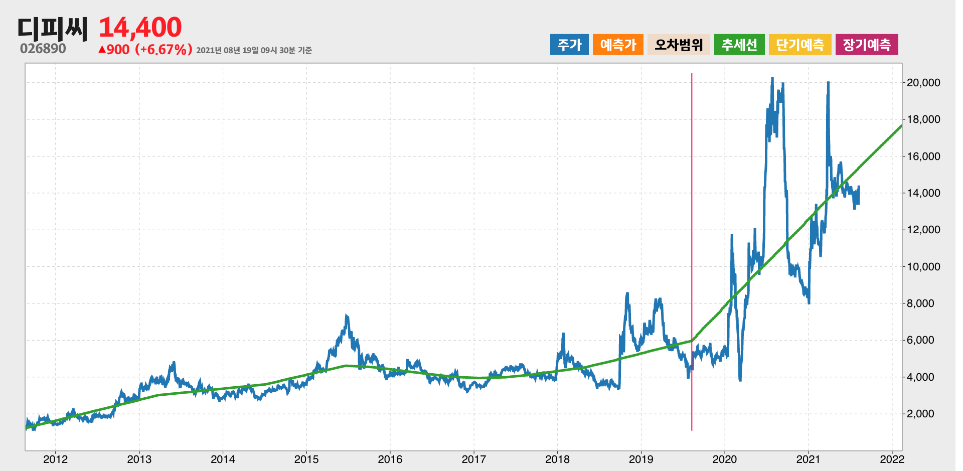Click the 2021 x-axis label
Image resolution: width=963 pixels, height=471 pixels.
(809, 459)
